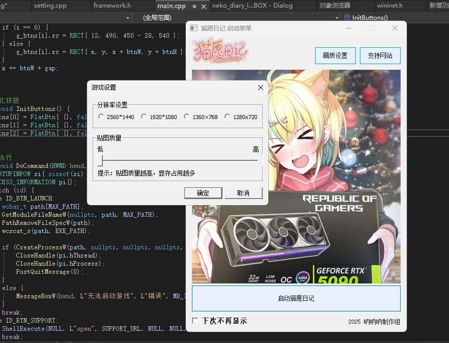Confirm settings with 确定 button
Screen dimensions: 449x343
[x=203, y=193]
